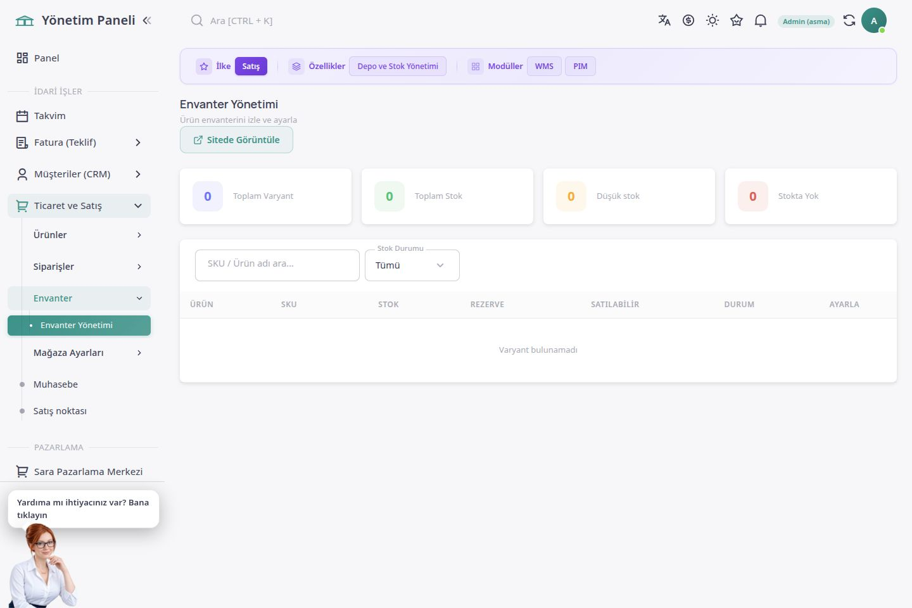This screenshot has height=608, width=912.
Task: Click the Satış tag button
Action: tap(251, 66)
